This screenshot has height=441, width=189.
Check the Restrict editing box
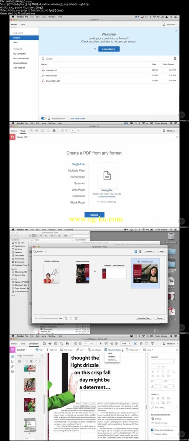(152, 434)
